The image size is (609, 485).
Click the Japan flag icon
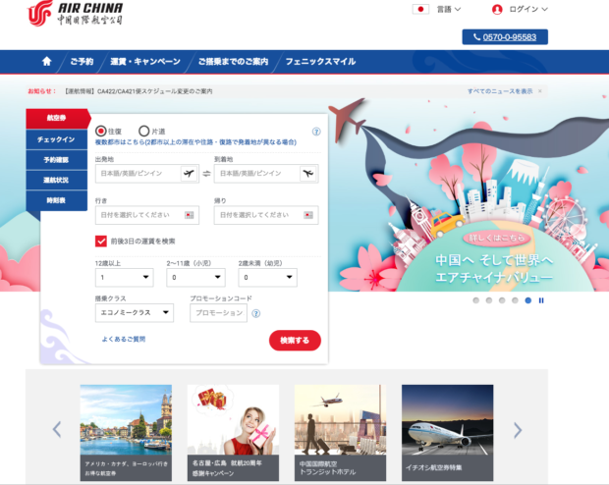420,9
